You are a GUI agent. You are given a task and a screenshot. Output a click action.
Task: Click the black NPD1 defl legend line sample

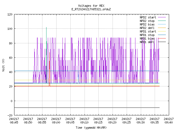tap(162, 42)
